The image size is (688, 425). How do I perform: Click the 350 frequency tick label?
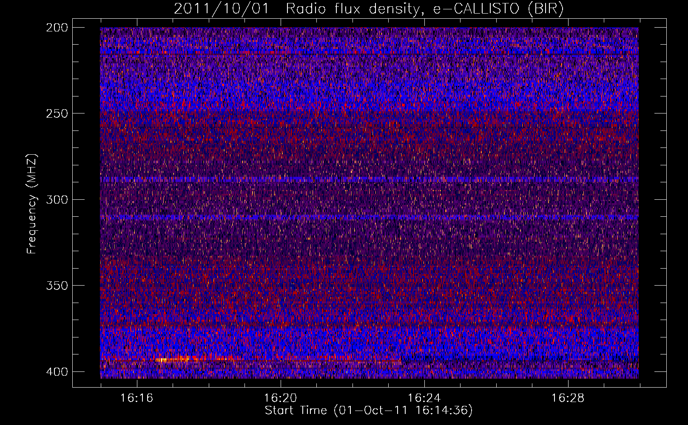[x=57, y=285]
